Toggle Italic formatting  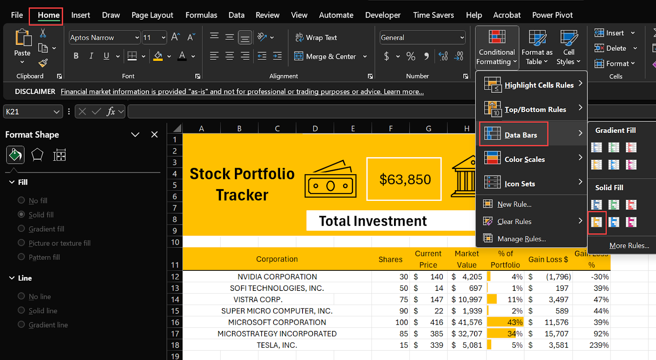pyautogui.click(x=91, y=56)
